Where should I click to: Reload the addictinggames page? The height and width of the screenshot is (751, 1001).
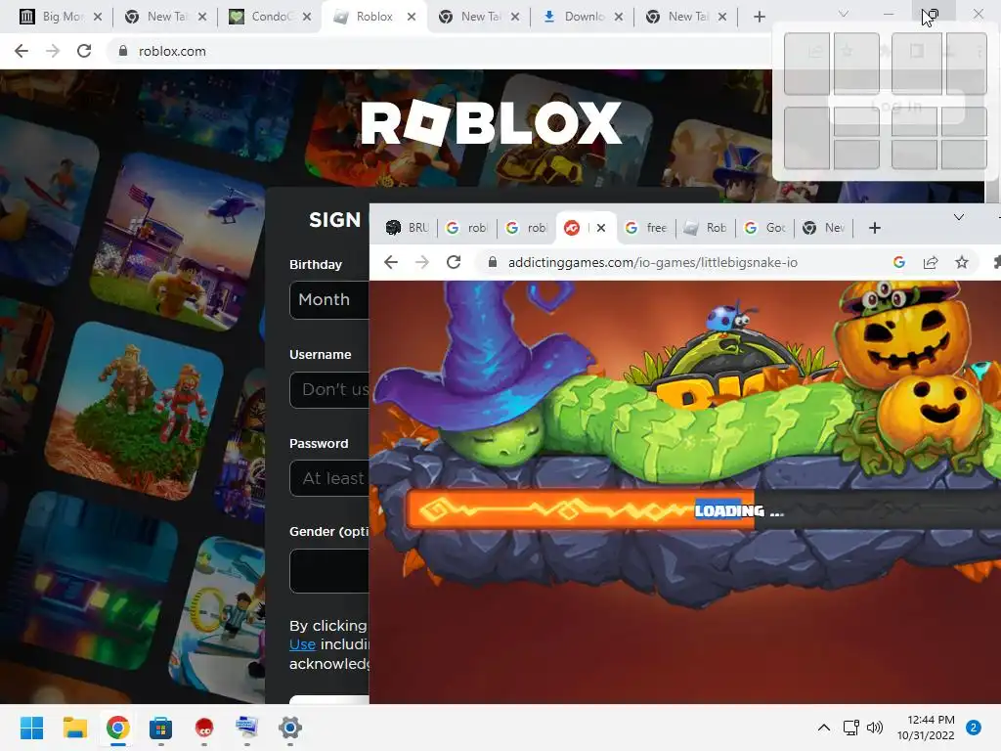pos(454,262)
